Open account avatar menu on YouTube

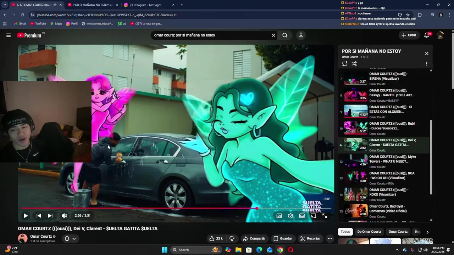pos(440,35)
